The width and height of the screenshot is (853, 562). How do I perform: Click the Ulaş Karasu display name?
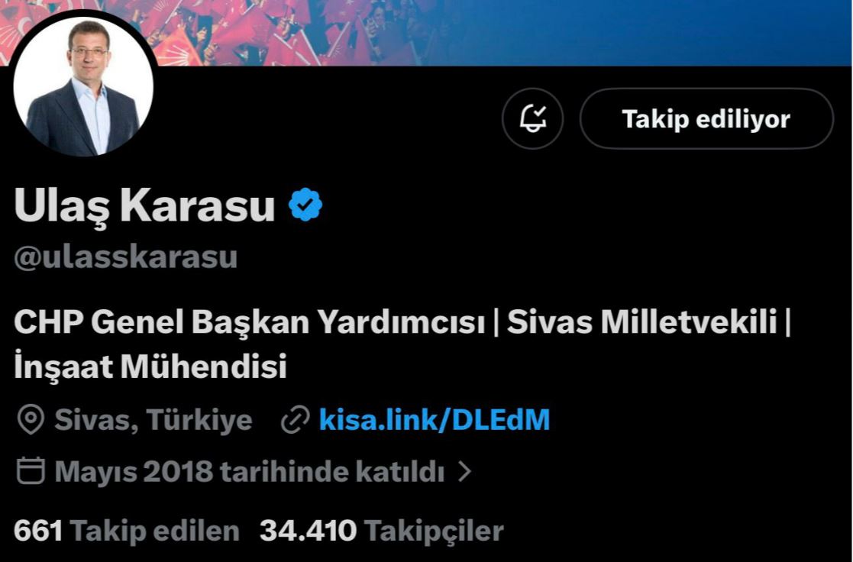click(144, 205)
